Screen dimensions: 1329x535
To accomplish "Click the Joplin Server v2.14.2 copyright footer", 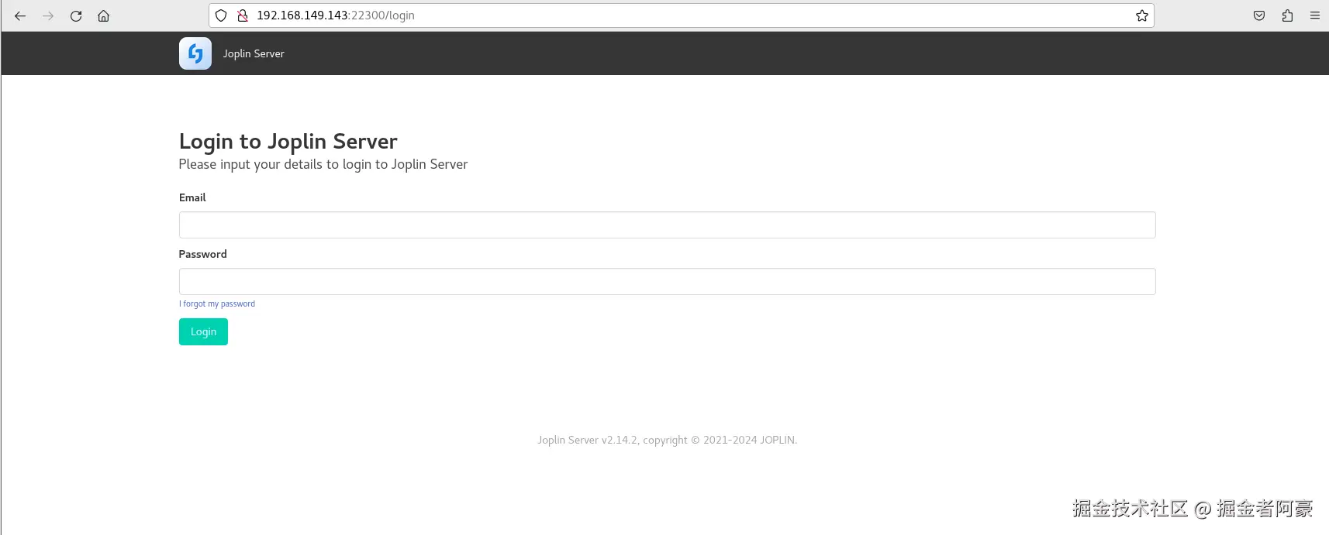I will 667,440.
